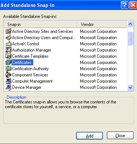Click the Active Directory Users and Computers icon
Screen dimensions: 137x144
tap(8, 38)
